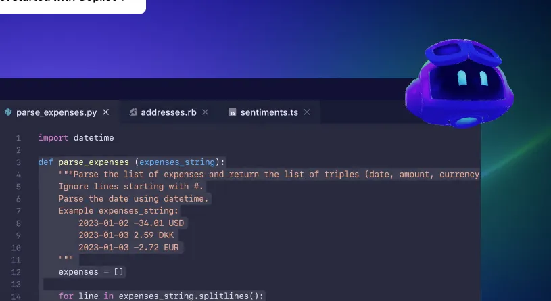This screenshot has height=301, width=551.
Task: Click the closing triple quotes on line 11
Action: tap(66, 259)
